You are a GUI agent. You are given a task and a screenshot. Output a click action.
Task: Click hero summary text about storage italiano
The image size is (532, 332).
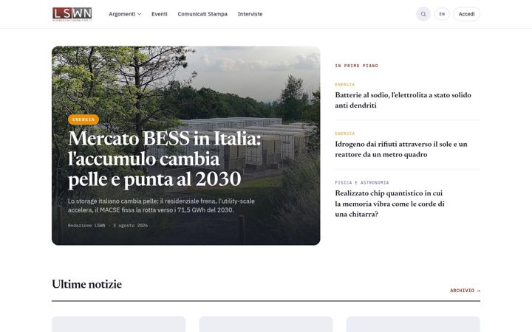[161, 205]
